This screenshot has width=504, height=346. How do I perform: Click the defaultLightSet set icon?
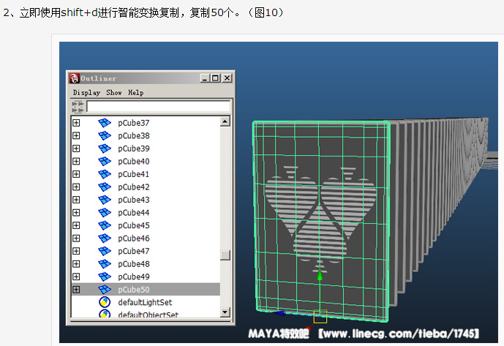105,302
